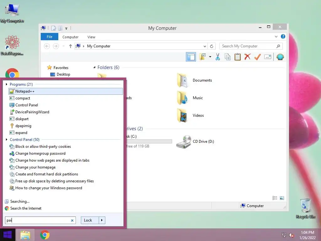Open File Explorer from the taskbar
Screen dimensions: 321x241
tap(25, 235)
